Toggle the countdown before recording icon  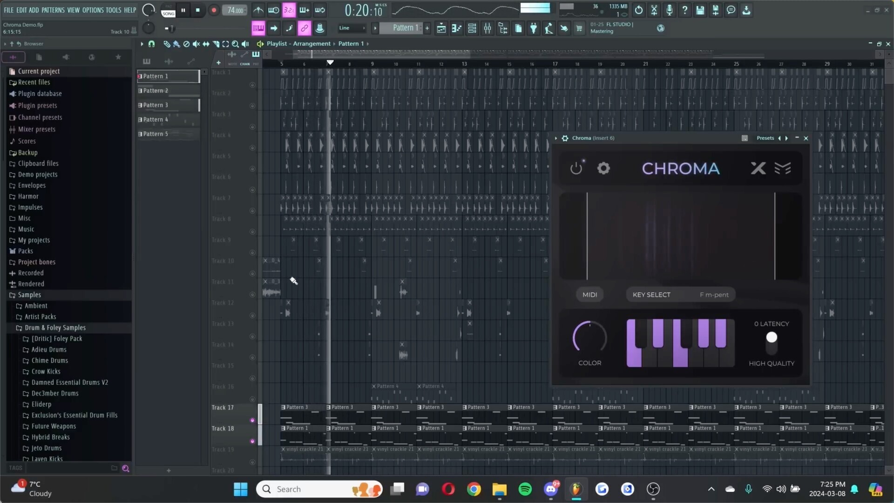pyautogui.click(x=289, y=10)
